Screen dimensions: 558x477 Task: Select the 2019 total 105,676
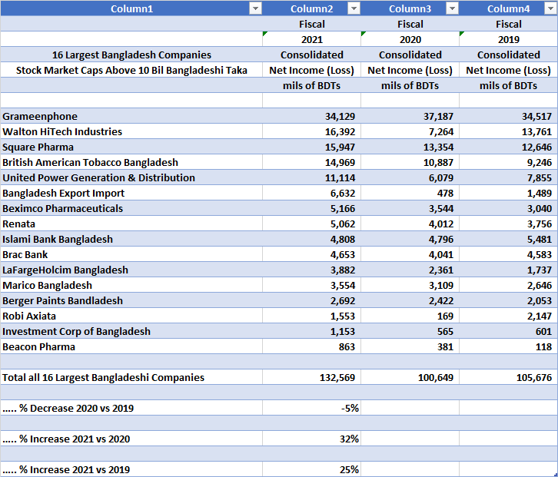pyautogui.click(x=508, y=377)
